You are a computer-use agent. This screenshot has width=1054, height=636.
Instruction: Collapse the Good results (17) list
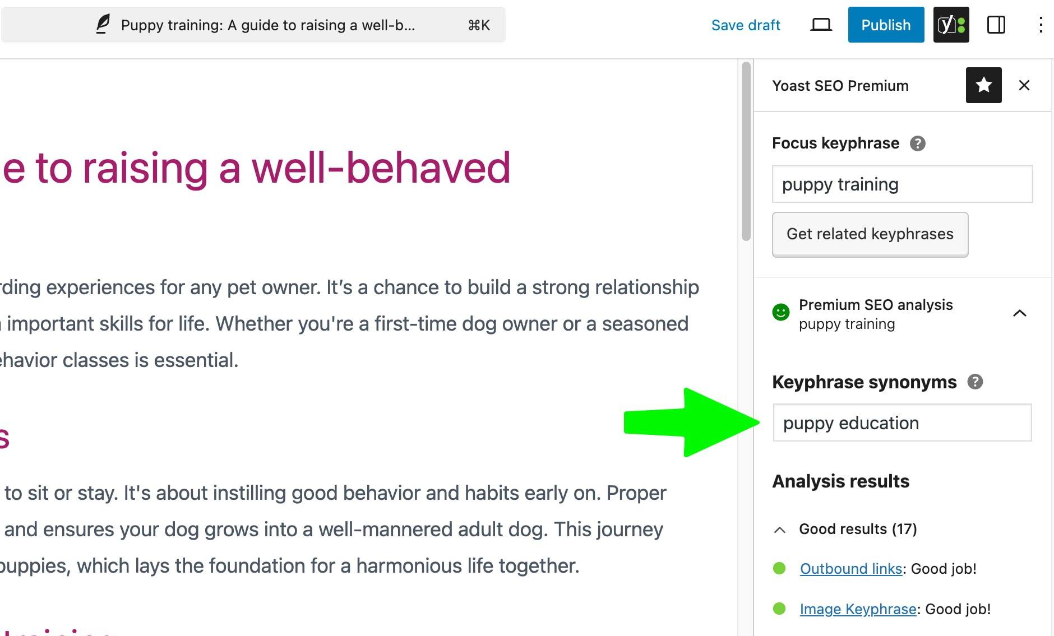coord(779,530)
